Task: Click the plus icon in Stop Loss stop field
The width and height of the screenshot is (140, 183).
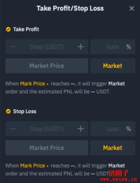Action: (x=81, y=129)
